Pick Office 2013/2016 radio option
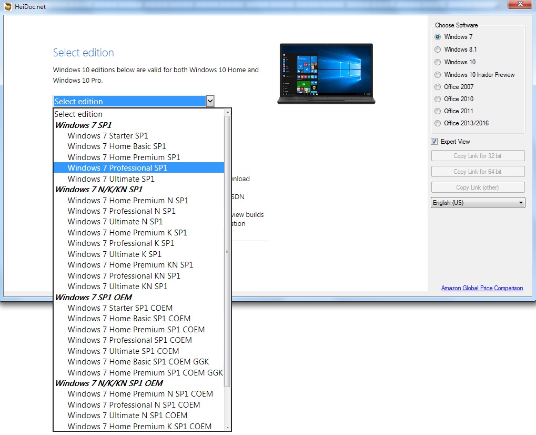 [x=438, y=123]
